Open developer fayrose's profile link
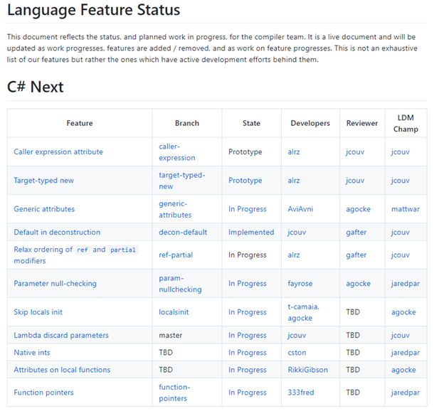This screenshot has height=416, width=444. (x=300, y=283)
